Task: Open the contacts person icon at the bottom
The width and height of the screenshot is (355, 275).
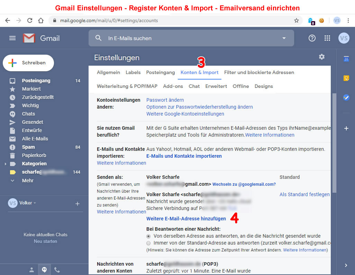Action: [x=32, y=269]
